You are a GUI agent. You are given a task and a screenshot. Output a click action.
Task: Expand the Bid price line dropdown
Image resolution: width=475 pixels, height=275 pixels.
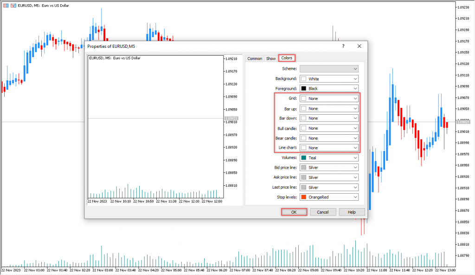[329, 167]
